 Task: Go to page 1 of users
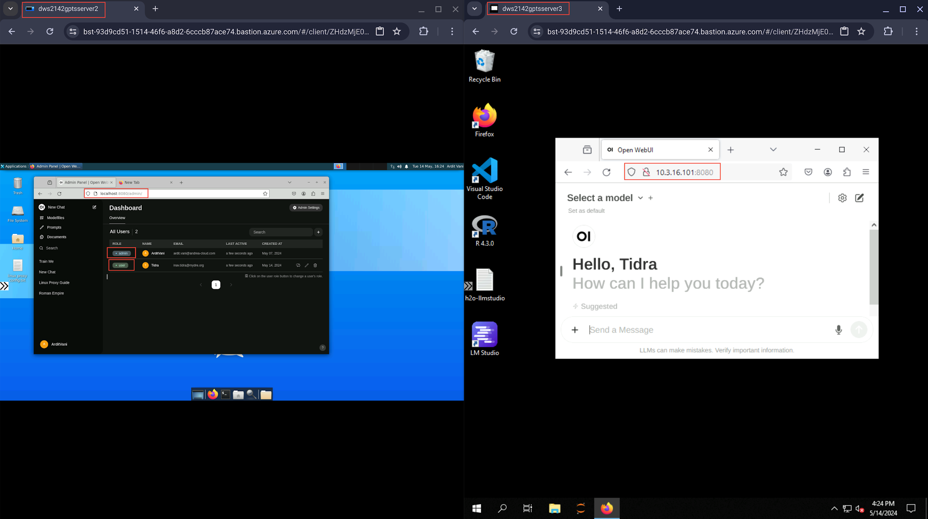216,285
